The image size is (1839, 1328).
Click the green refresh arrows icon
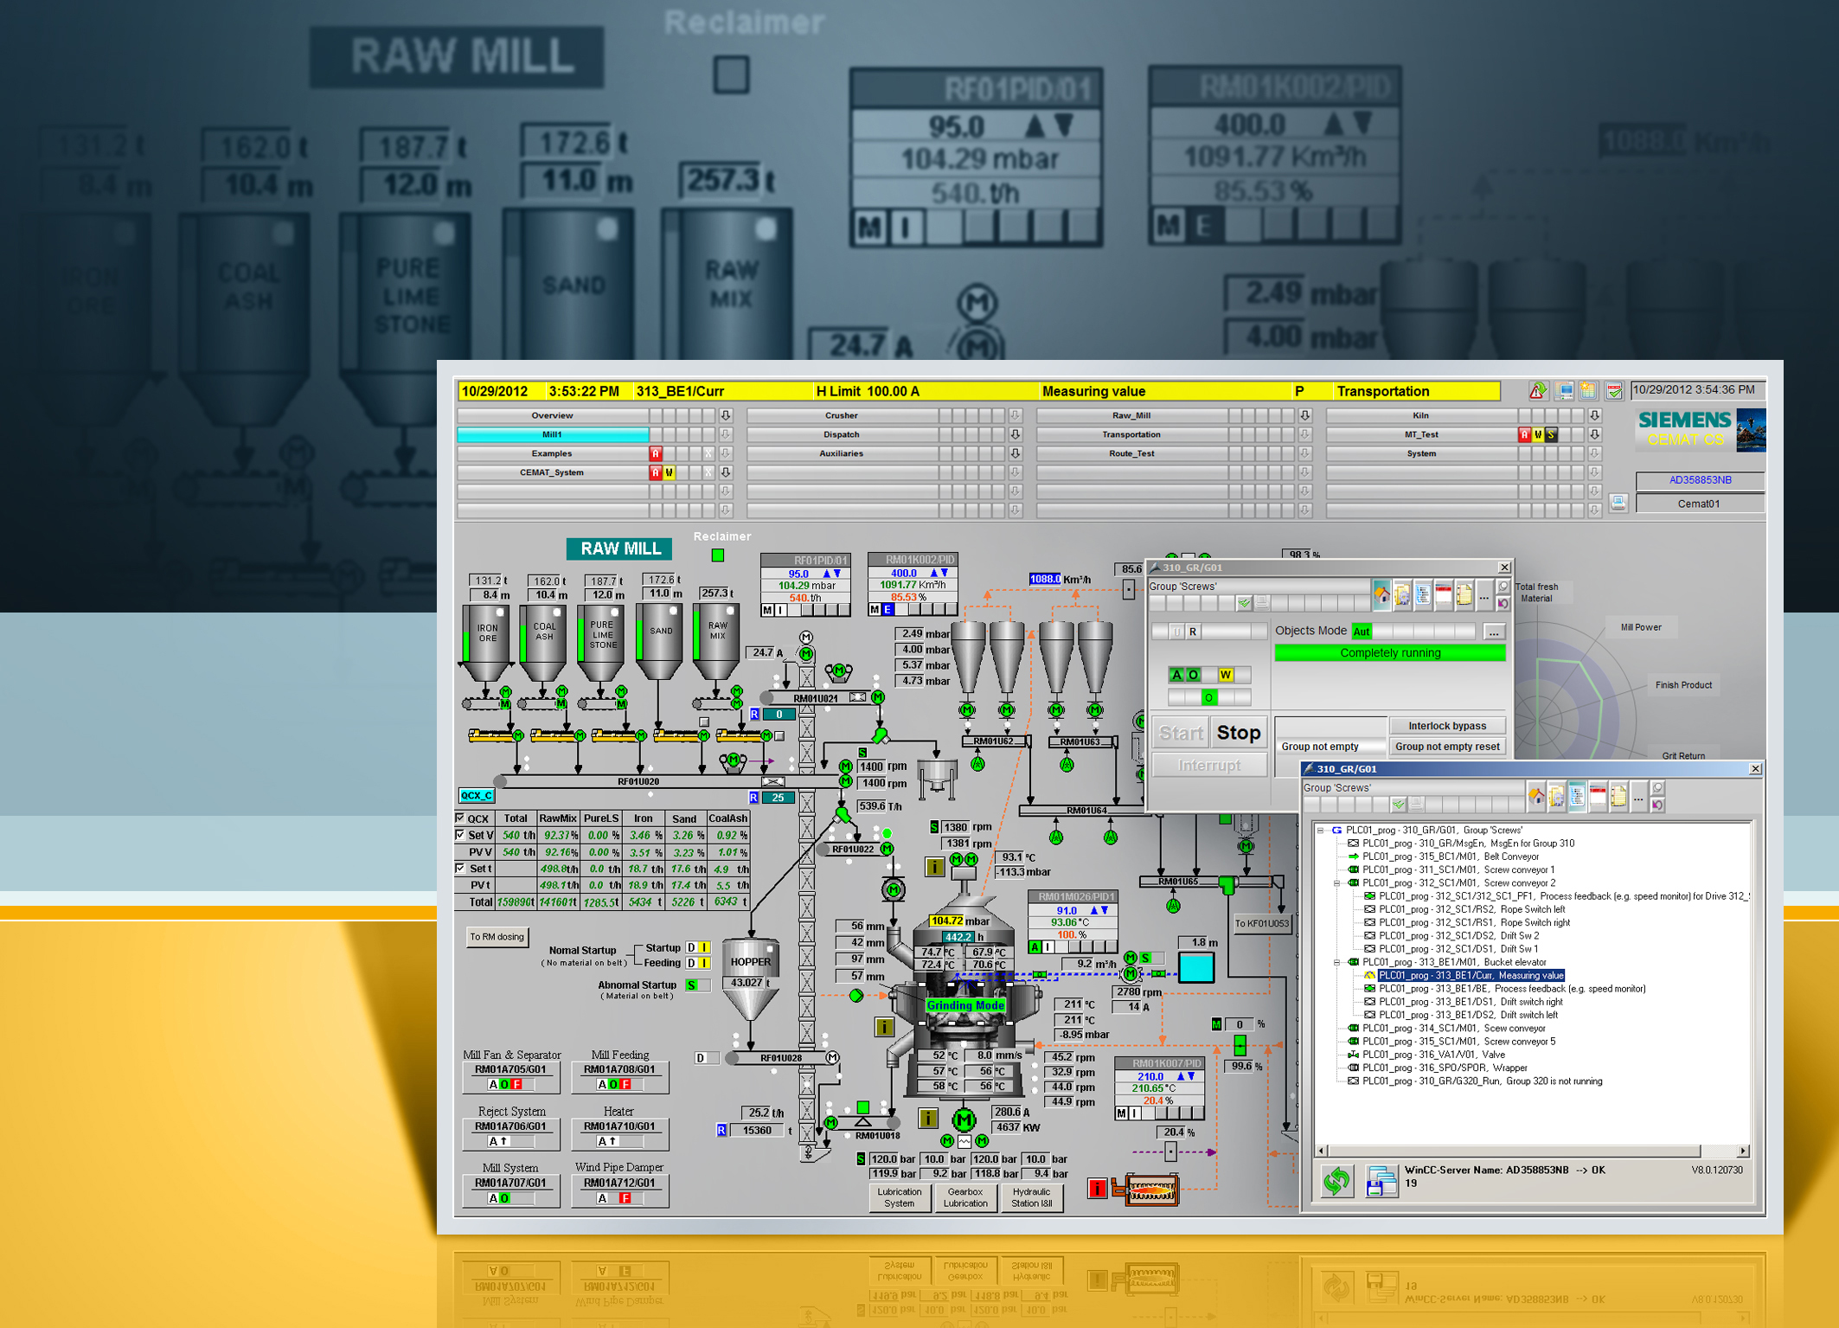[1336, 1180]
